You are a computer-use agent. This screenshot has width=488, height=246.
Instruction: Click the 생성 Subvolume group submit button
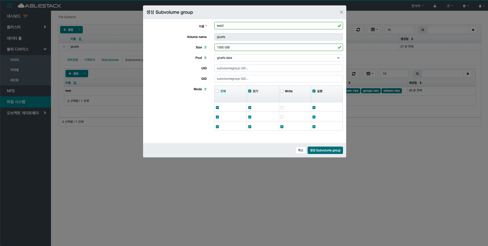coord(325,150)
